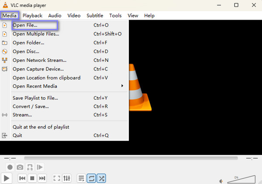Click the playback seek bar
This screenshot has width=262, height=184.
coord(131,158)
